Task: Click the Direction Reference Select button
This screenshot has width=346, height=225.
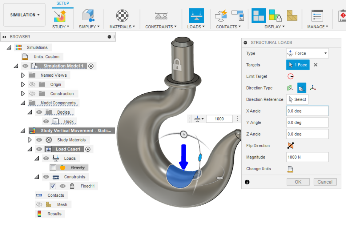Action: point(297,99)
